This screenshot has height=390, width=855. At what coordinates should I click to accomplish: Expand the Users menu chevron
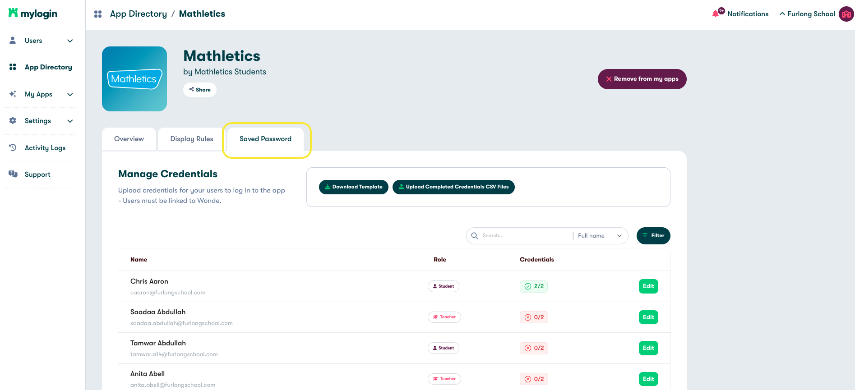70,41
